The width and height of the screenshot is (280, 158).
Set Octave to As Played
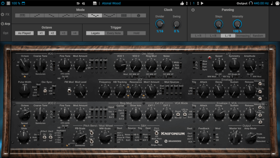click(x=24, y=33)
